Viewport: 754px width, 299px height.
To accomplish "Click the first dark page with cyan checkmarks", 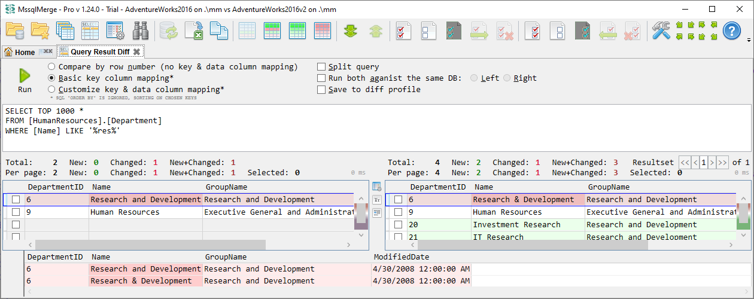I will 454,30.
